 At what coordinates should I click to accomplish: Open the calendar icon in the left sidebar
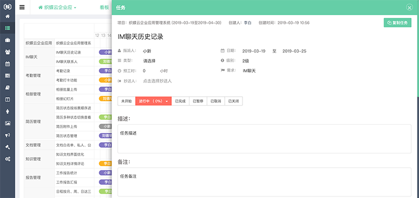click(7, 64)
